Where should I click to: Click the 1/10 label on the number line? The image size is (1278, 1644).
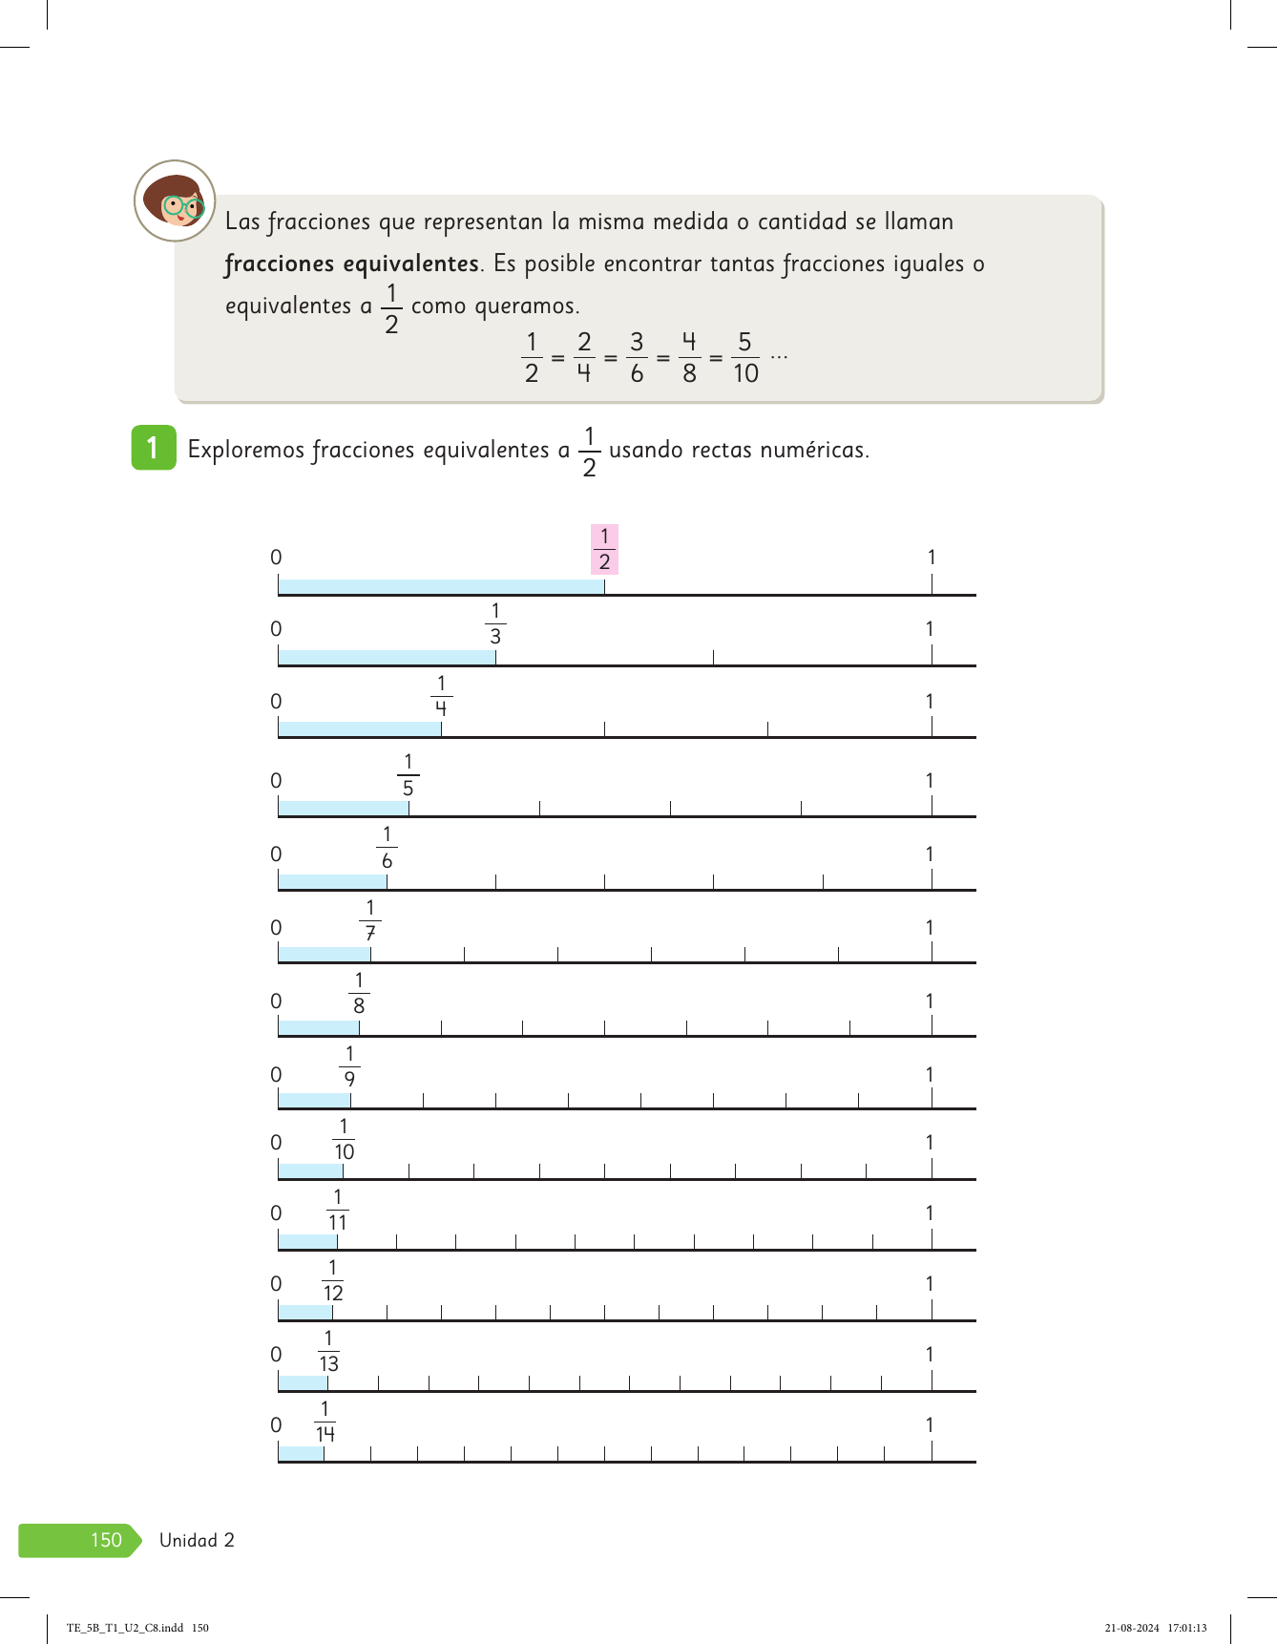(x=344, y=1139)
